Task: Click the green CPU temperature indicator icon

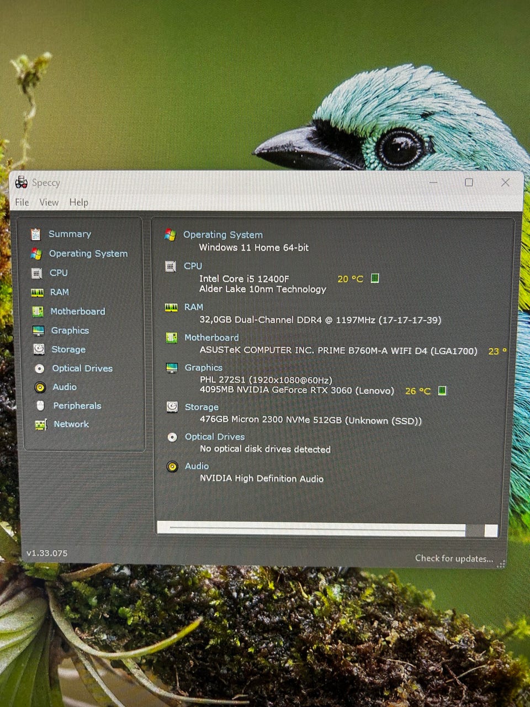Action: point(375,278)
